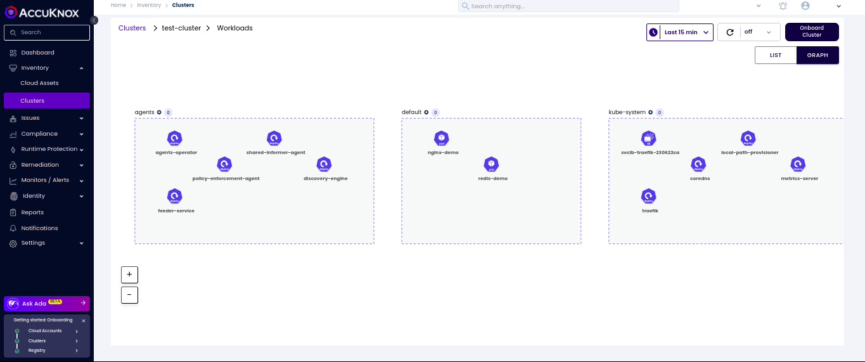Viewport: 865px width, 362px height.
Task: Select the nginx-demo pod icon
Action: coord(442,138)
